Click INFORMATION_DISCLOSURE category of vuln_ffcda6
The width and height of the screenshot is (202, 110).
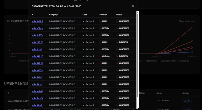62,49
